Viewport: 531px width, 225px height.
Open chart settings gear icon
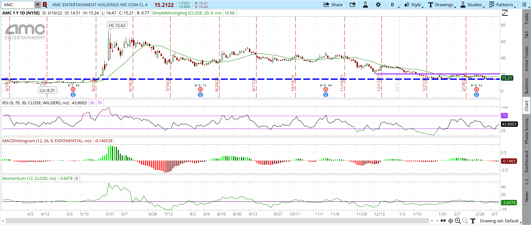pos(378,5)
